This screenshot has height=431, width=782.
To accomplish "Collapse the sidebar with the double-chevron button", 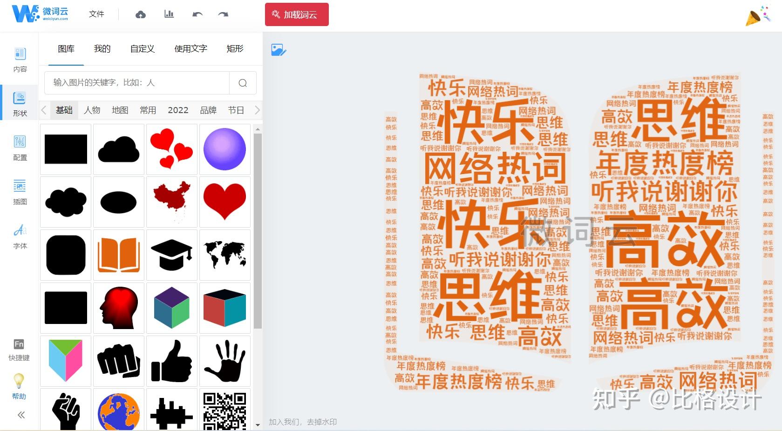I will click(20, 415).
